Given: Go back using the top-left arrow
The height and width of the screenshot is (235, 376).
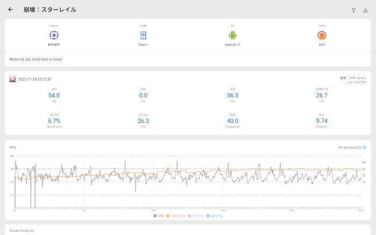Looking at the screenshot, I should (11, 9).
